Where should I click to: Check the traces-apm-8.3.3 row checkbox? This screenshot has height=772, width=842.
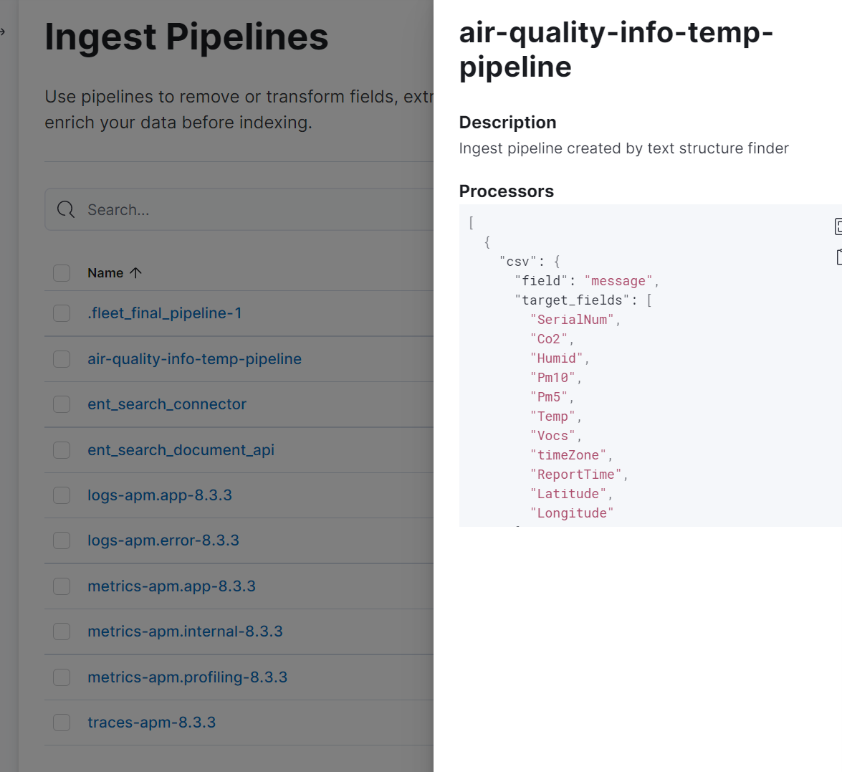62,723
